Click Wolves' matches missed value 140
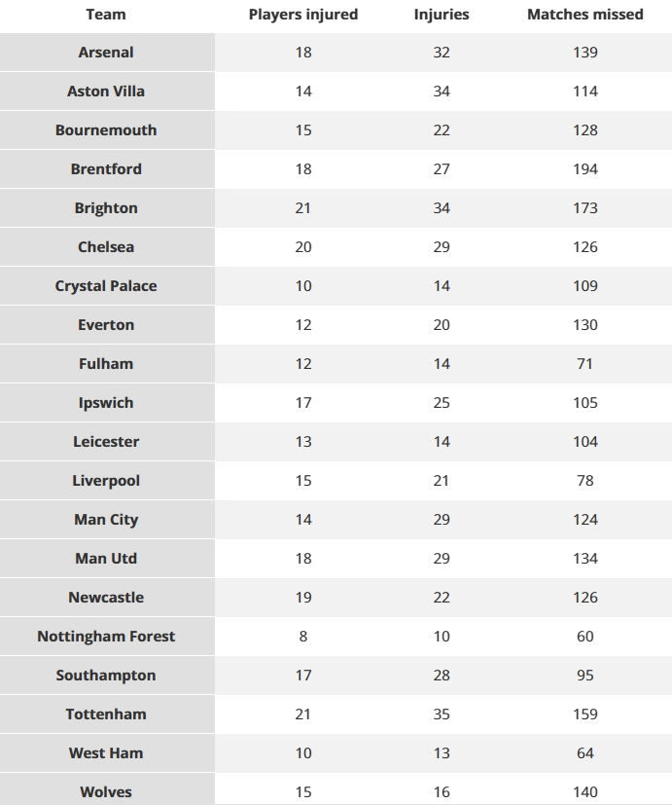 point(584,792)
